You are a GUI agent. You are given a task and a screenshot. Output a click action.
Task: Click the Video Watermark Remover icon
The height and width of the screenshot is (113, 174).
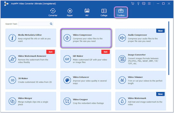pyautogui.click(x=12, y=59)
